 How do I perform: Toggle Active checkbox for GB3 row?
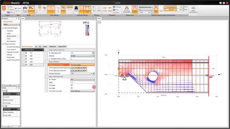[26, 62]
